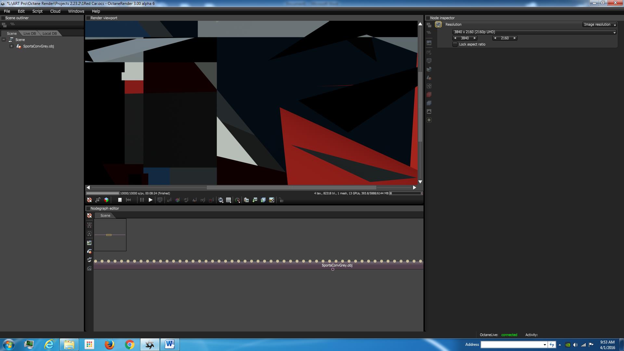624x351 pixels.
Task: Open the Image resolution node type dropdown
Action: 599,24
